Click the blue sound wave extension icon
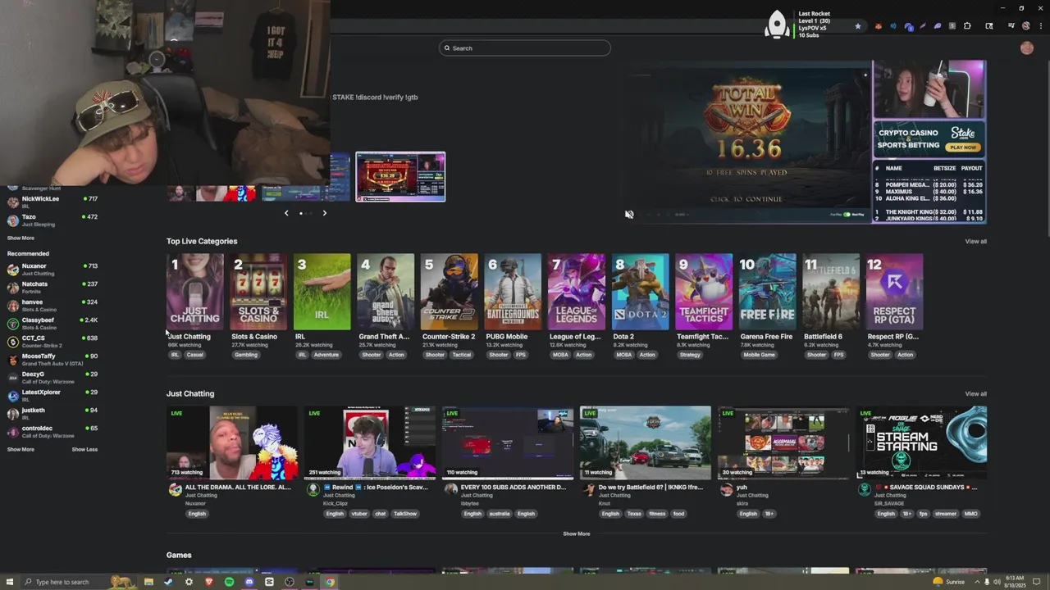 click(x=893, y=26)
